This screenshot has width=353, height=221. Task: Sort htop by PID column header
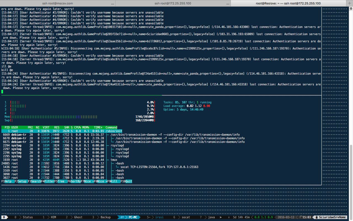click(7, 128)
